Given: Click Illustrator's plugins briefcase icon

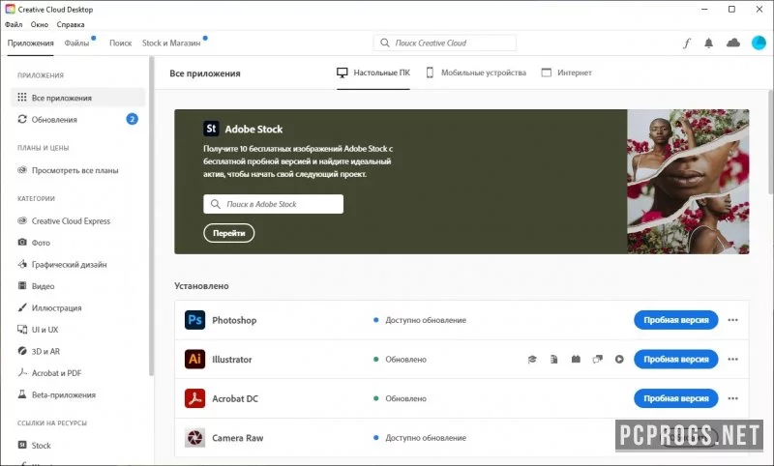Looking at the screenshot, I should click(576, 360).
